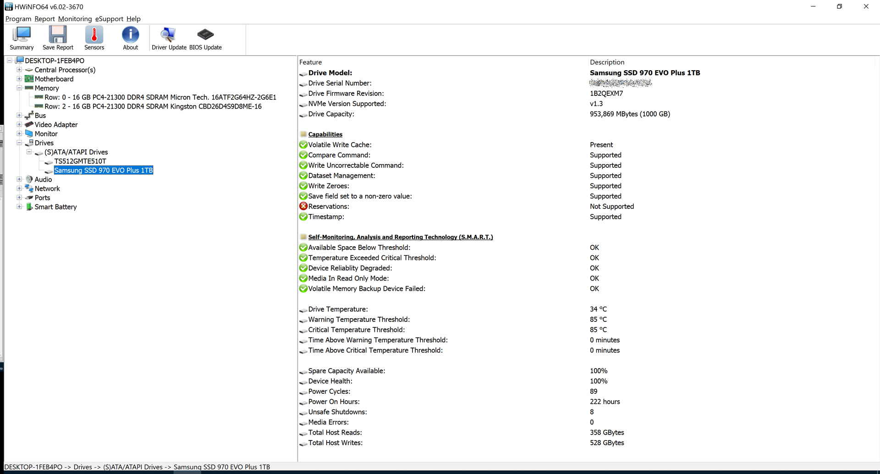
Task: Expand the Network tree node
Action: 19,188
